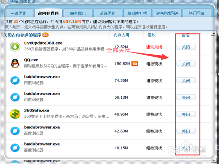
Task: Click the baidubrowser.exe name in the 42.63M row
Action: click(42, 127)
